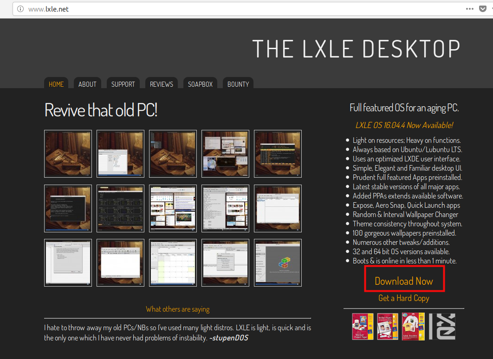
Task: Click the THE LXLE DESKTOP site title
Action: tap(357, 49)
